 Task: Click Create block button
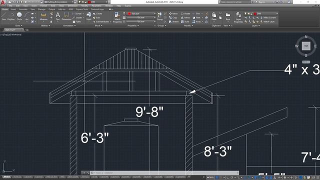point(97,13)
